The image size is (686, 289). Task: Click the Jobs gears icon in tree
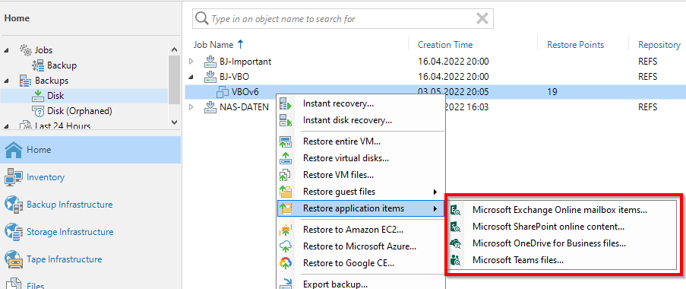(25, 50)
